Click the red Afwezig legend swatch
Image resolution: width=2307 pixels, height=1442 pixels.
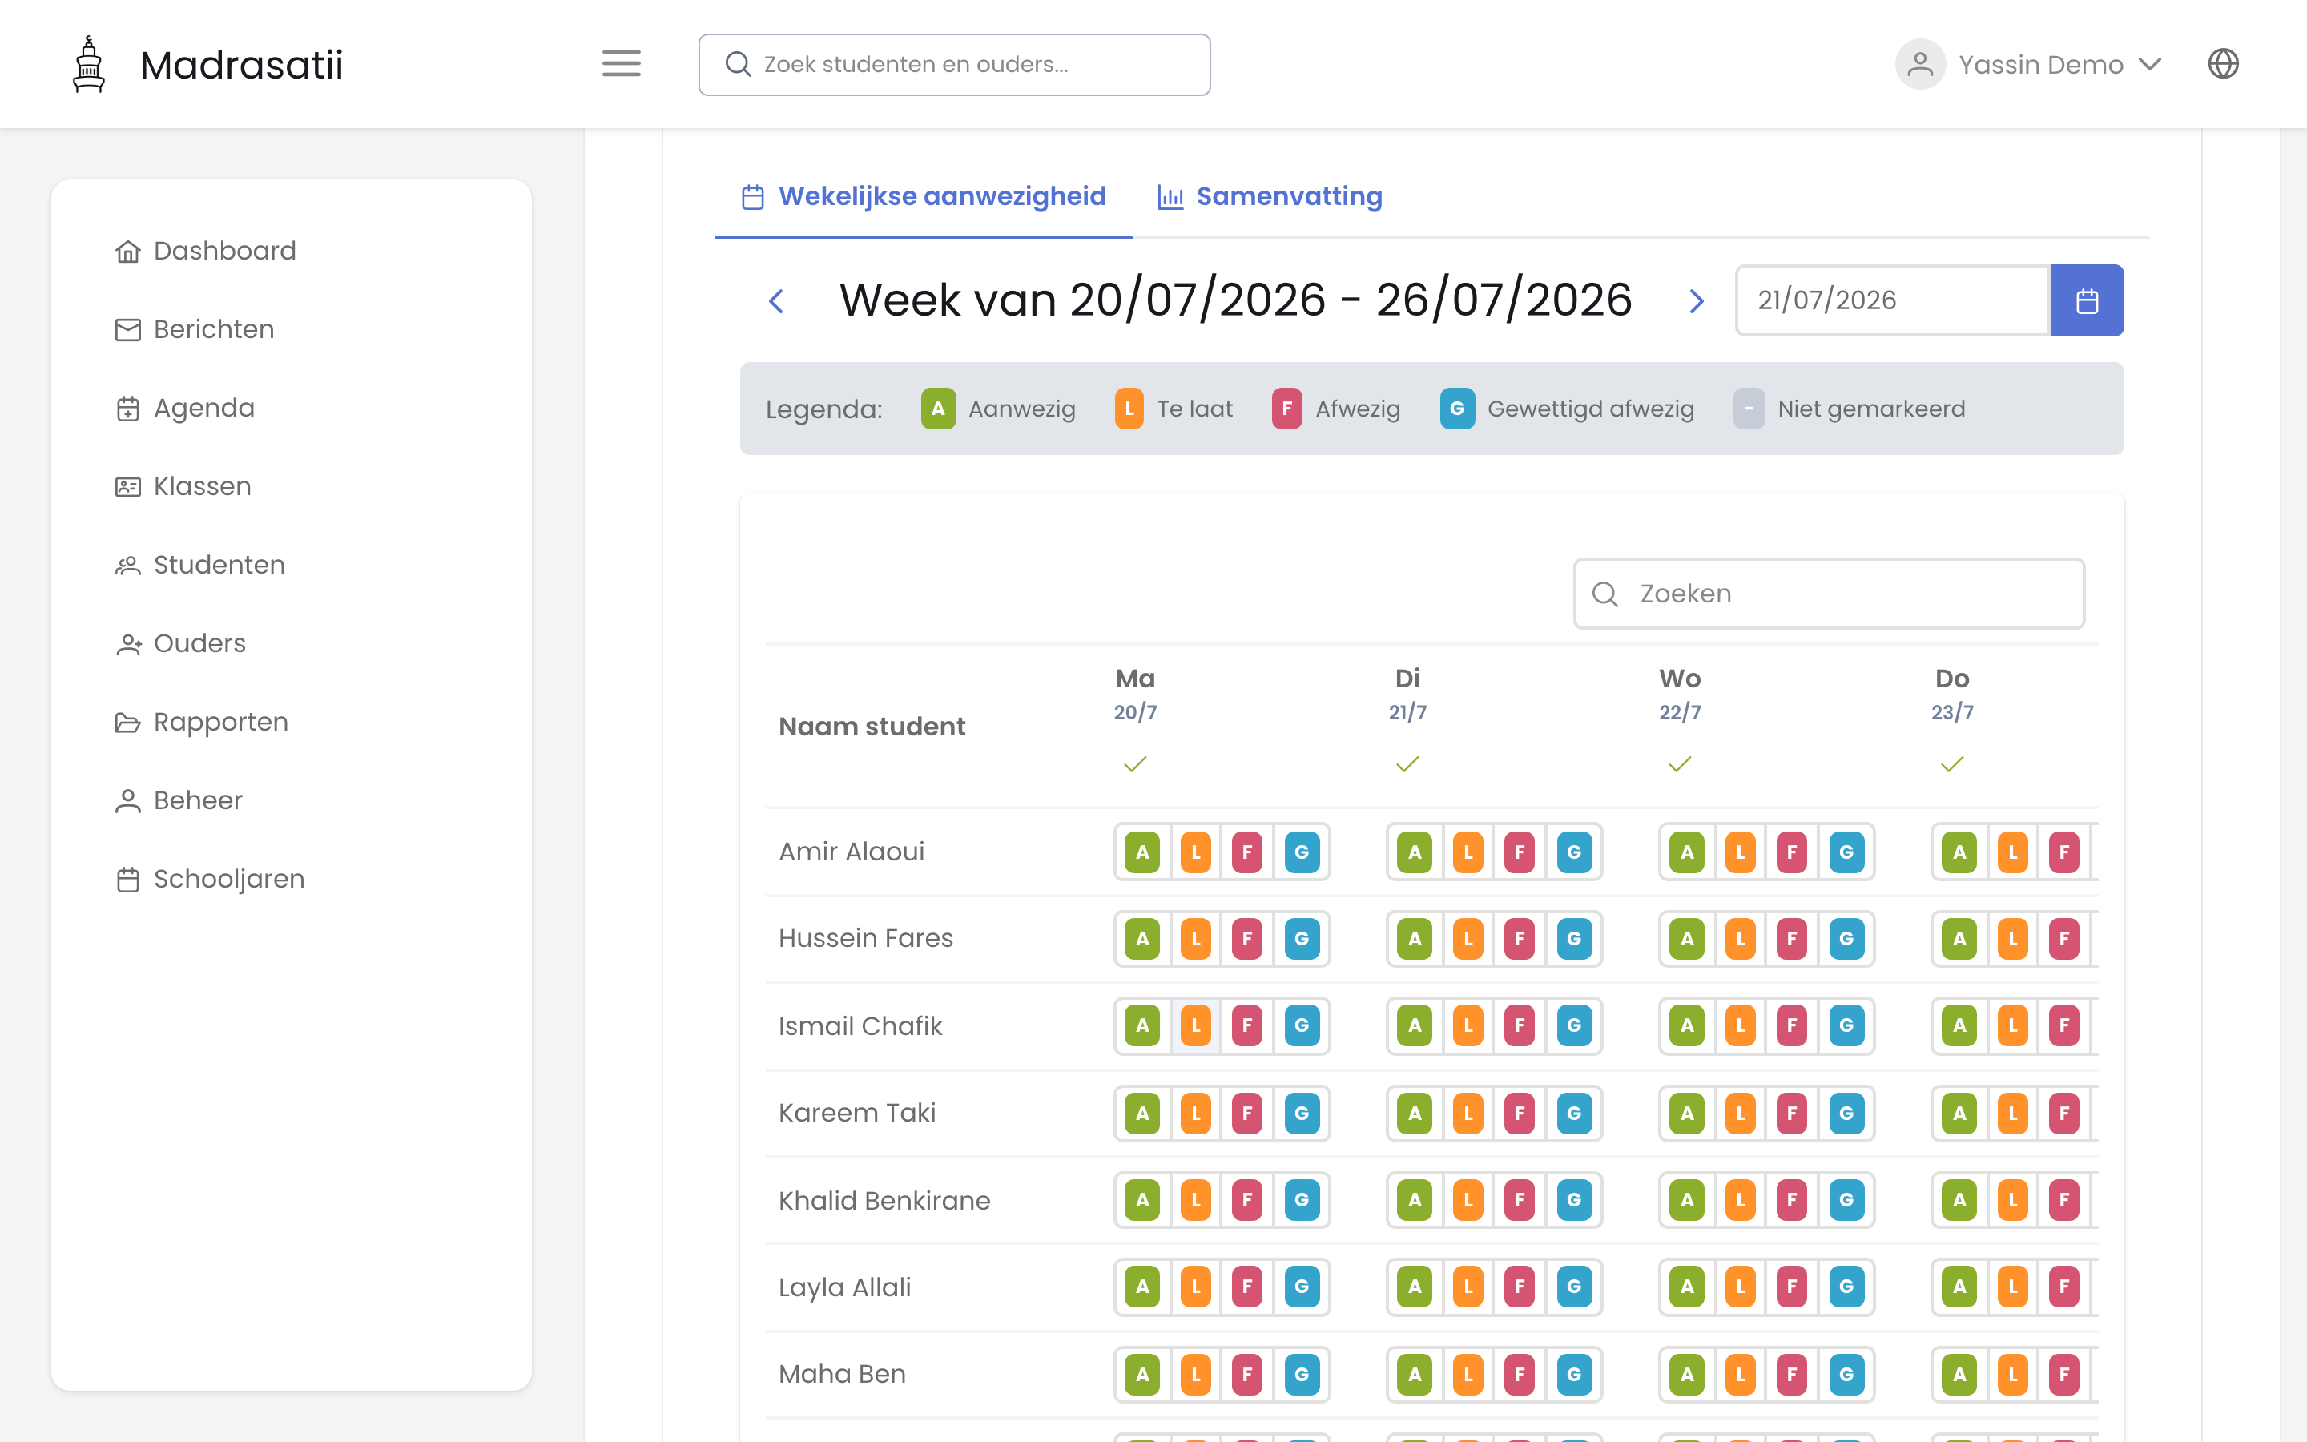pos(1287,409)
